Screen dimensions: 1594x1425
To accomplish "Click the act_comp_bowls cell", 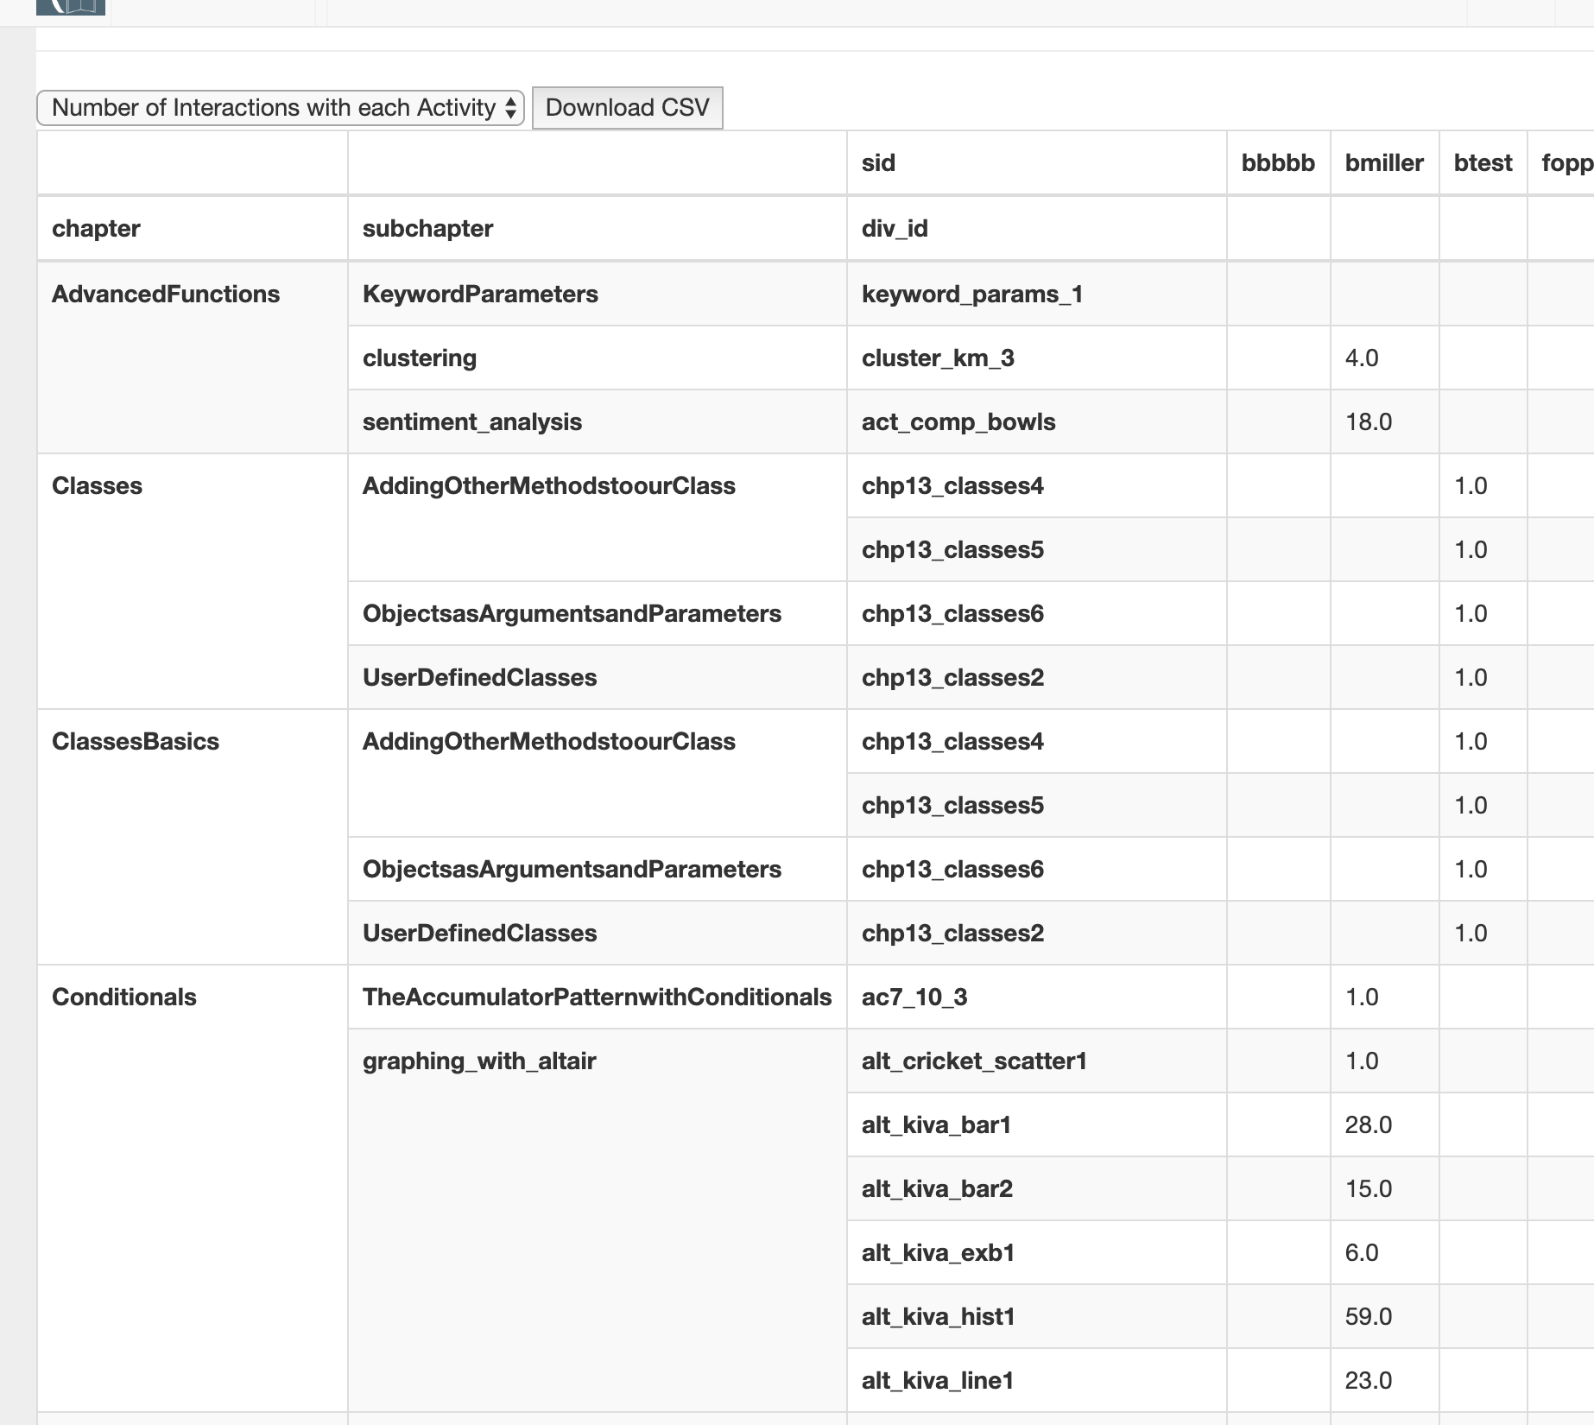I will [x=1037, y=421].
